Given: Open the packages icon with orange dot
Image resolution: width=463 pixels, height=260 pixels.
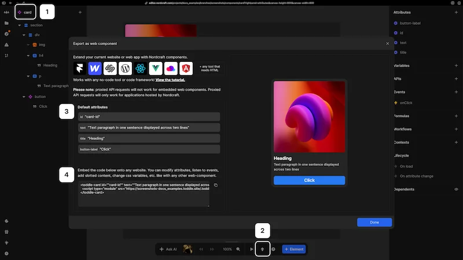Looking at the screenshot, I should pyautogui.click(x=7, y=34).
